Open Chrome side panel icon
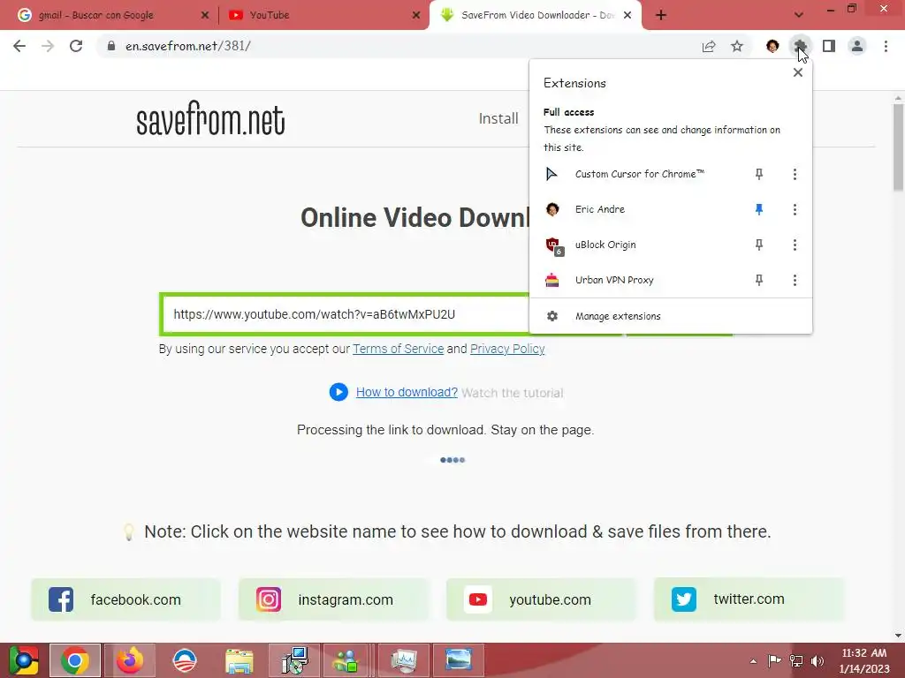Viewport: 905px width, 678px height. (x=829, y=46)
